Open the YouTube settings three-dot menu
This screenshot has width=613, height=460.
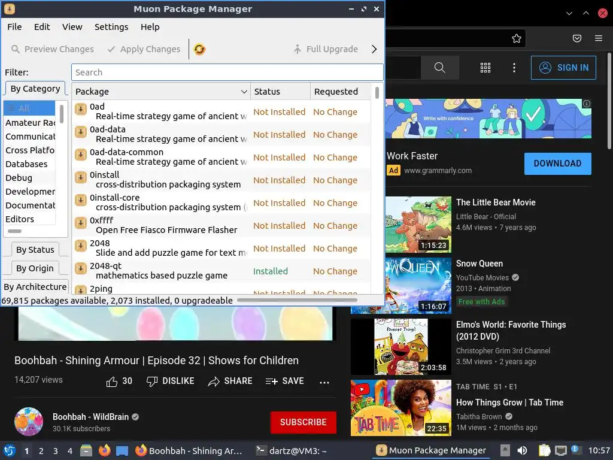pos(514,68)
